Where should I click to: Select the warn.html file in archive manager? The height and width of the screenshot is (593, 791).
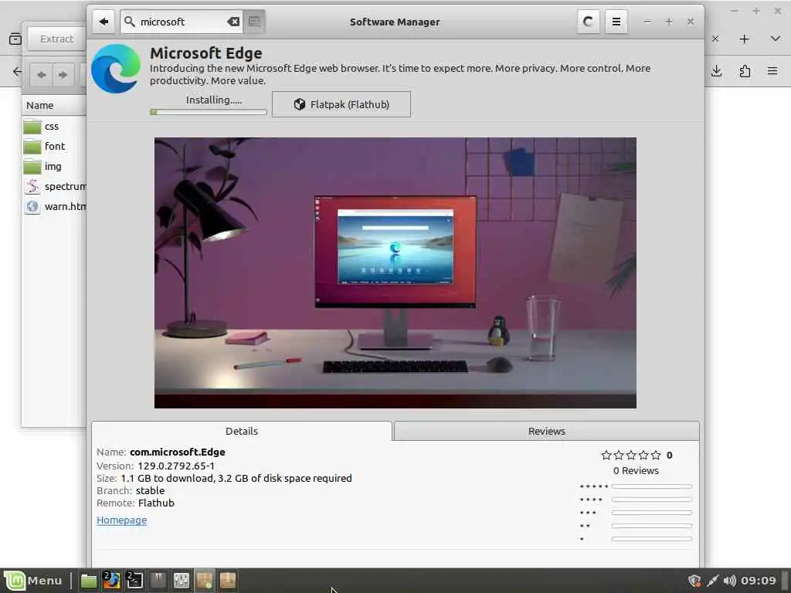(x=54, y=207)
